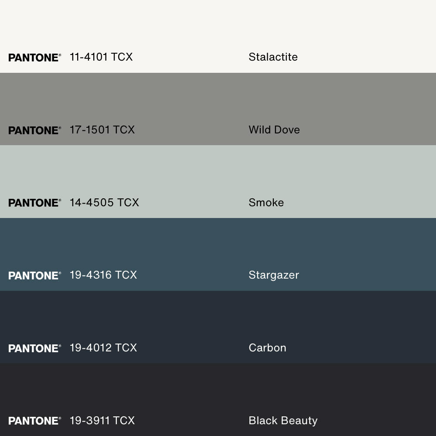Click the PANTONE logo on the Smoke row

click(34, 203)
